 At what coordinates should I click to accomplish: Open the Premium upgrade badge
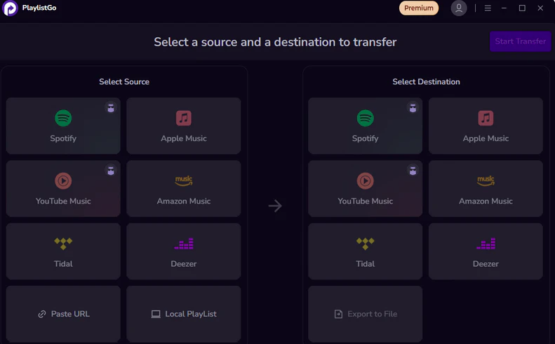point(419,8)
